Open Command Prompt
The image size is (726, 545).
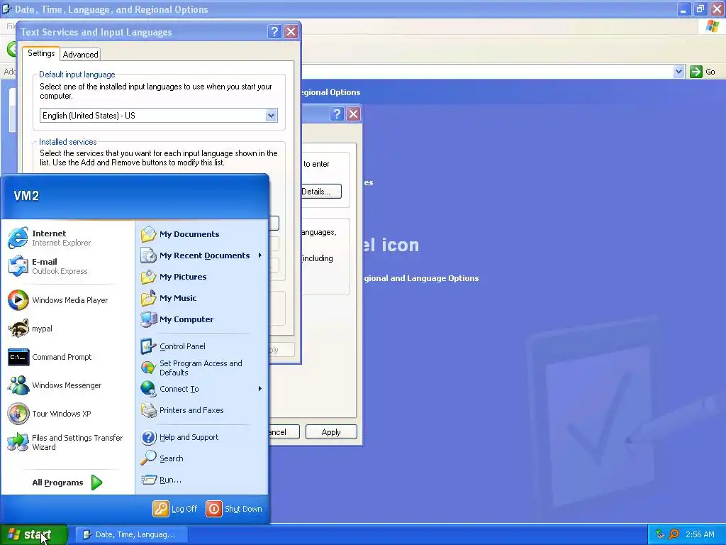point(67,357)
